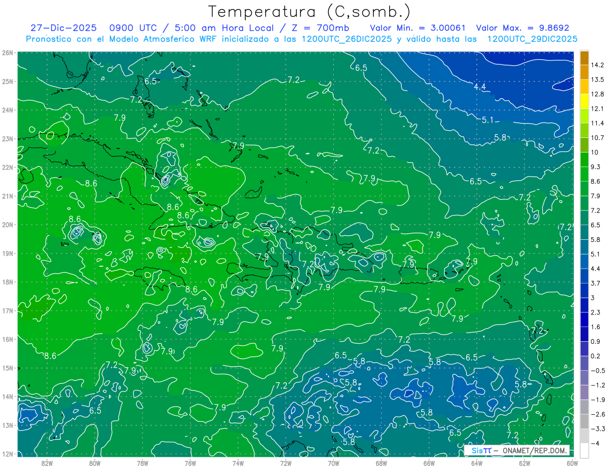
Task: Select the date text '27-Dic-2025'
Action: coord(63,28)
